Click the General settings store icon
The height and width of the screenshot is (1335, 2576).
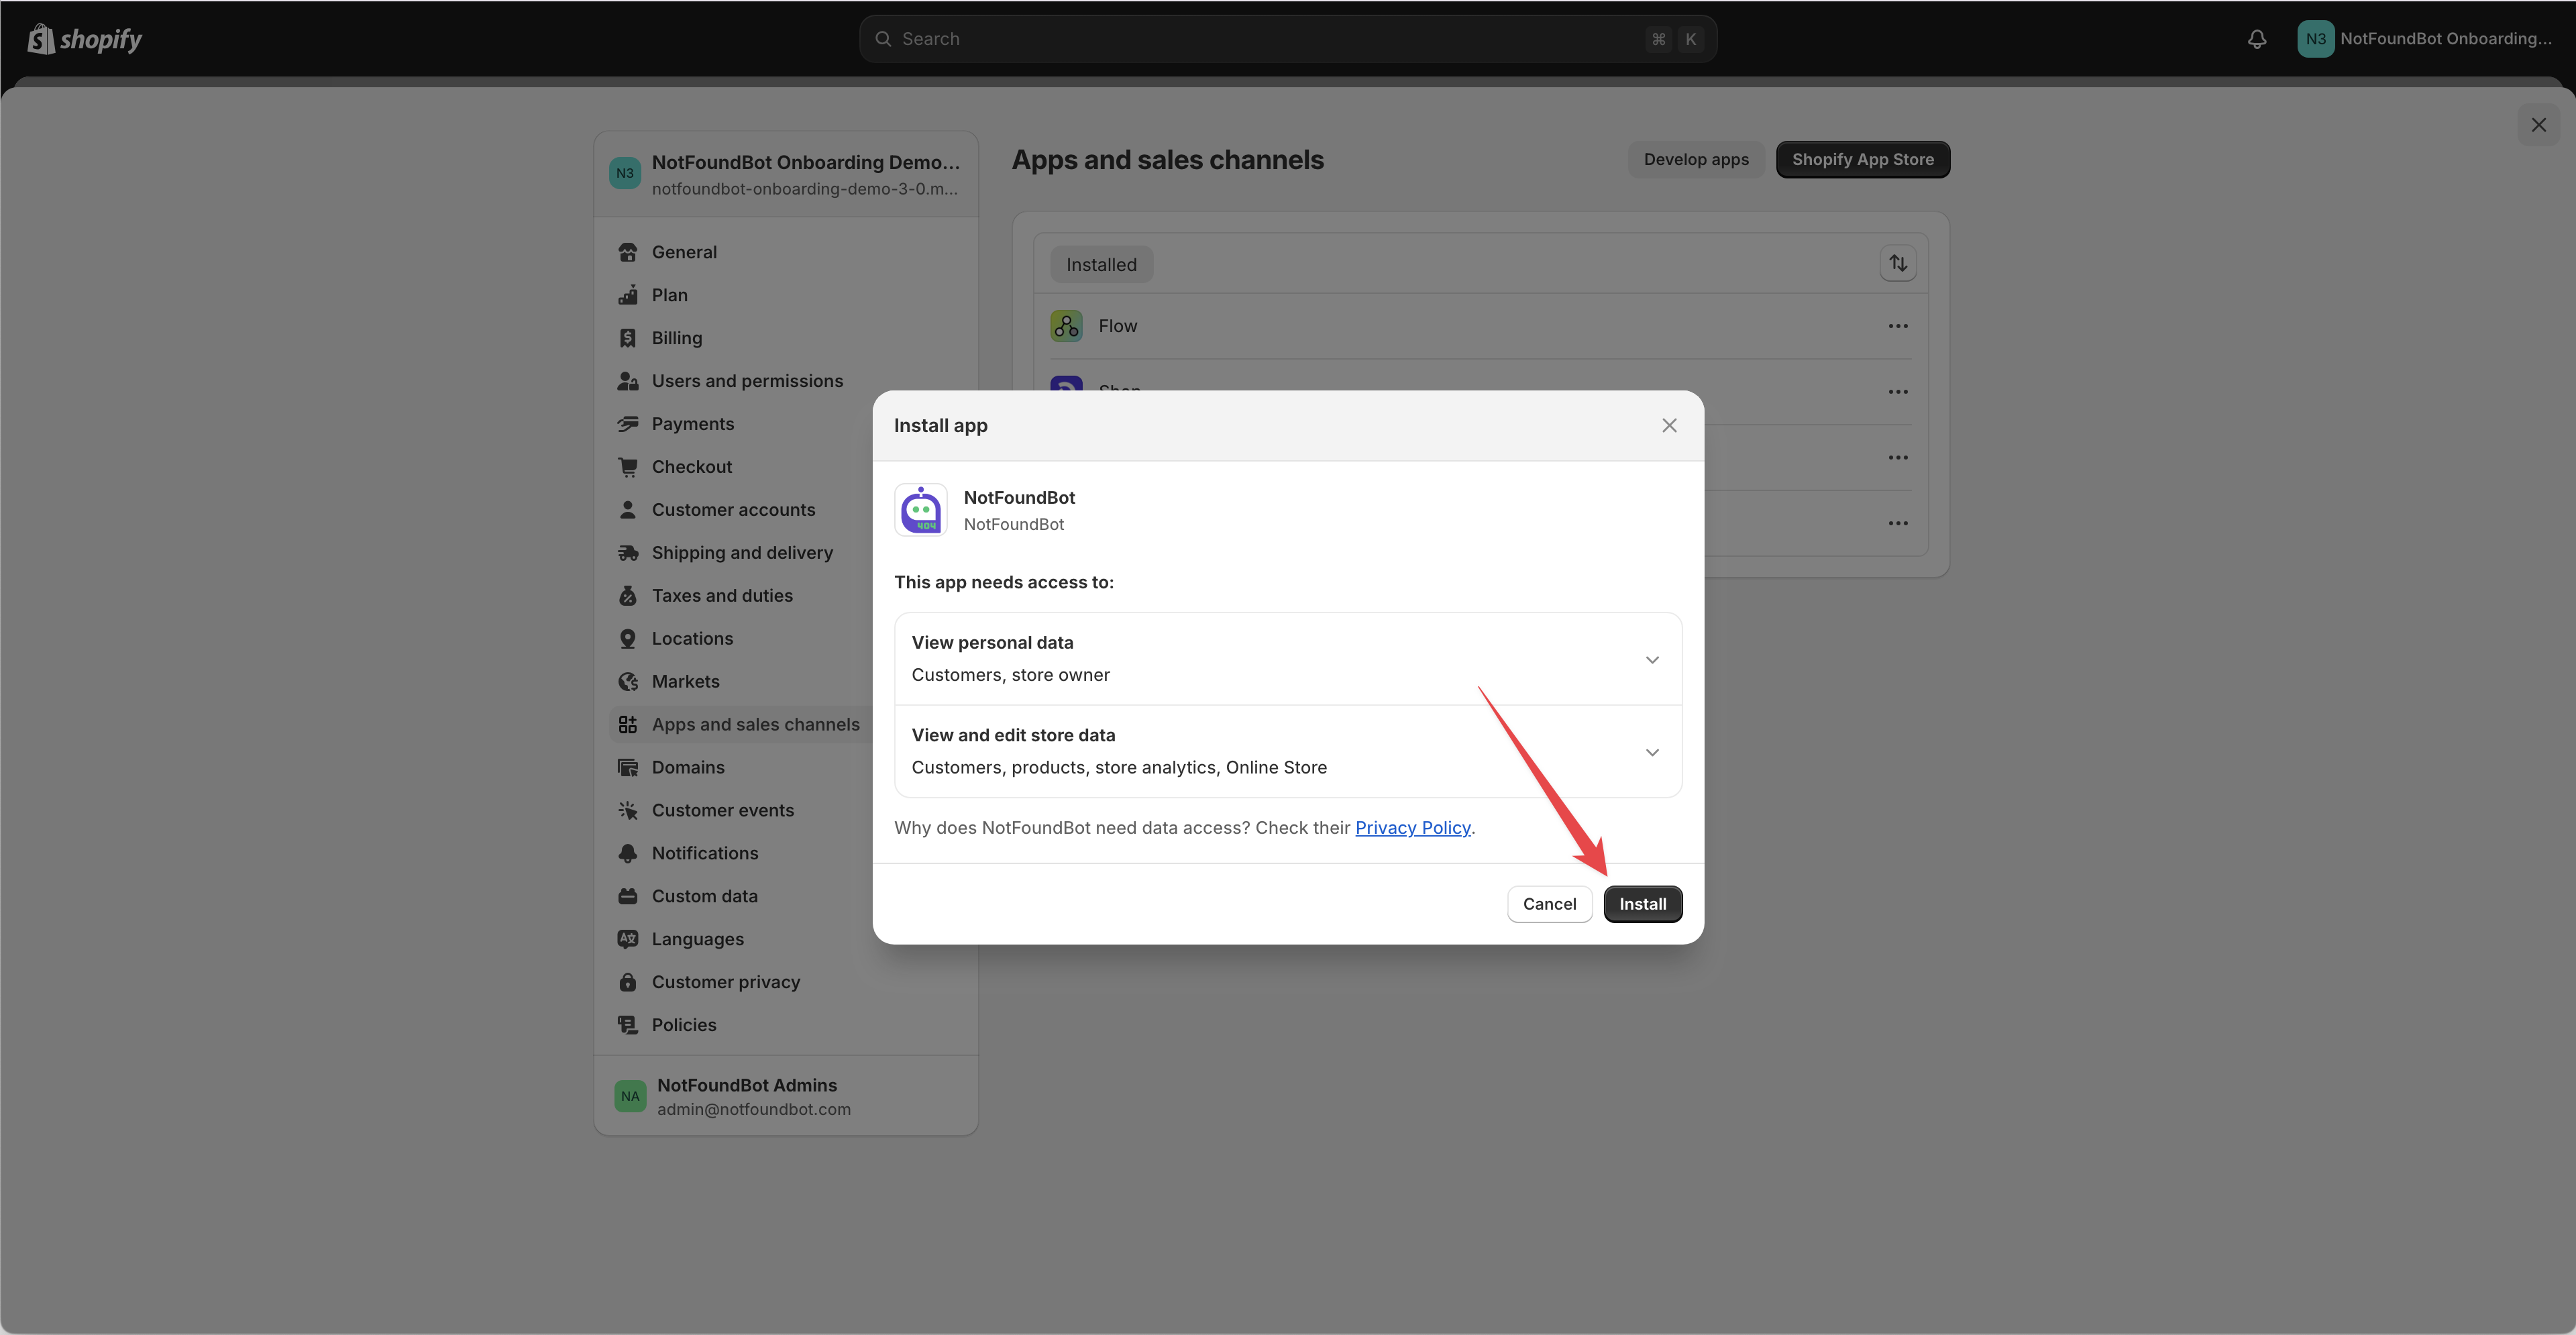(x=628, y=252)
